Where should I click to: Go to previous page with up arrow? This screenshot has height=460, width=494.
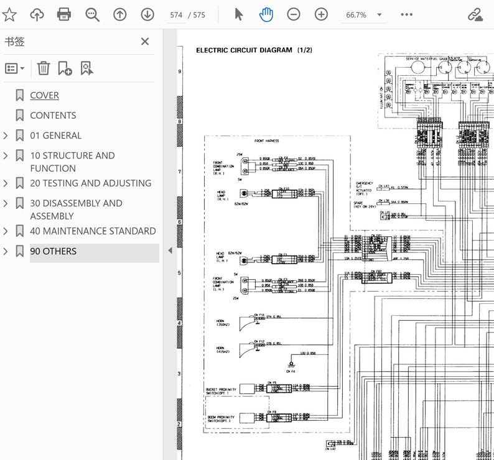(x=119, y=14)
